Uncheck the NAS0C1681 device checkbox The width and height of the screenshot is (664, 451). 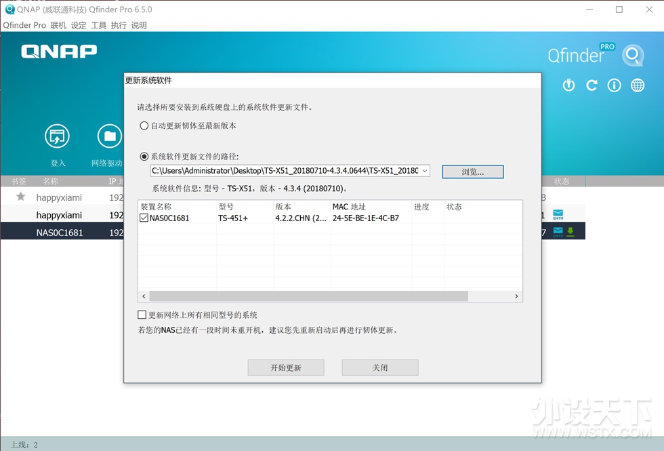coord(144,218)
